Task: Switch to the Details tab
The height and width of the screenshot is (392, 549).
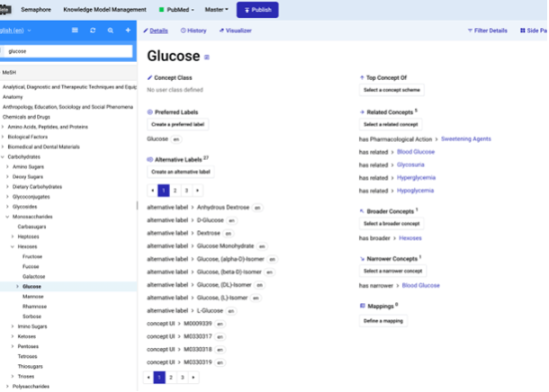Action: coord(156,31)
